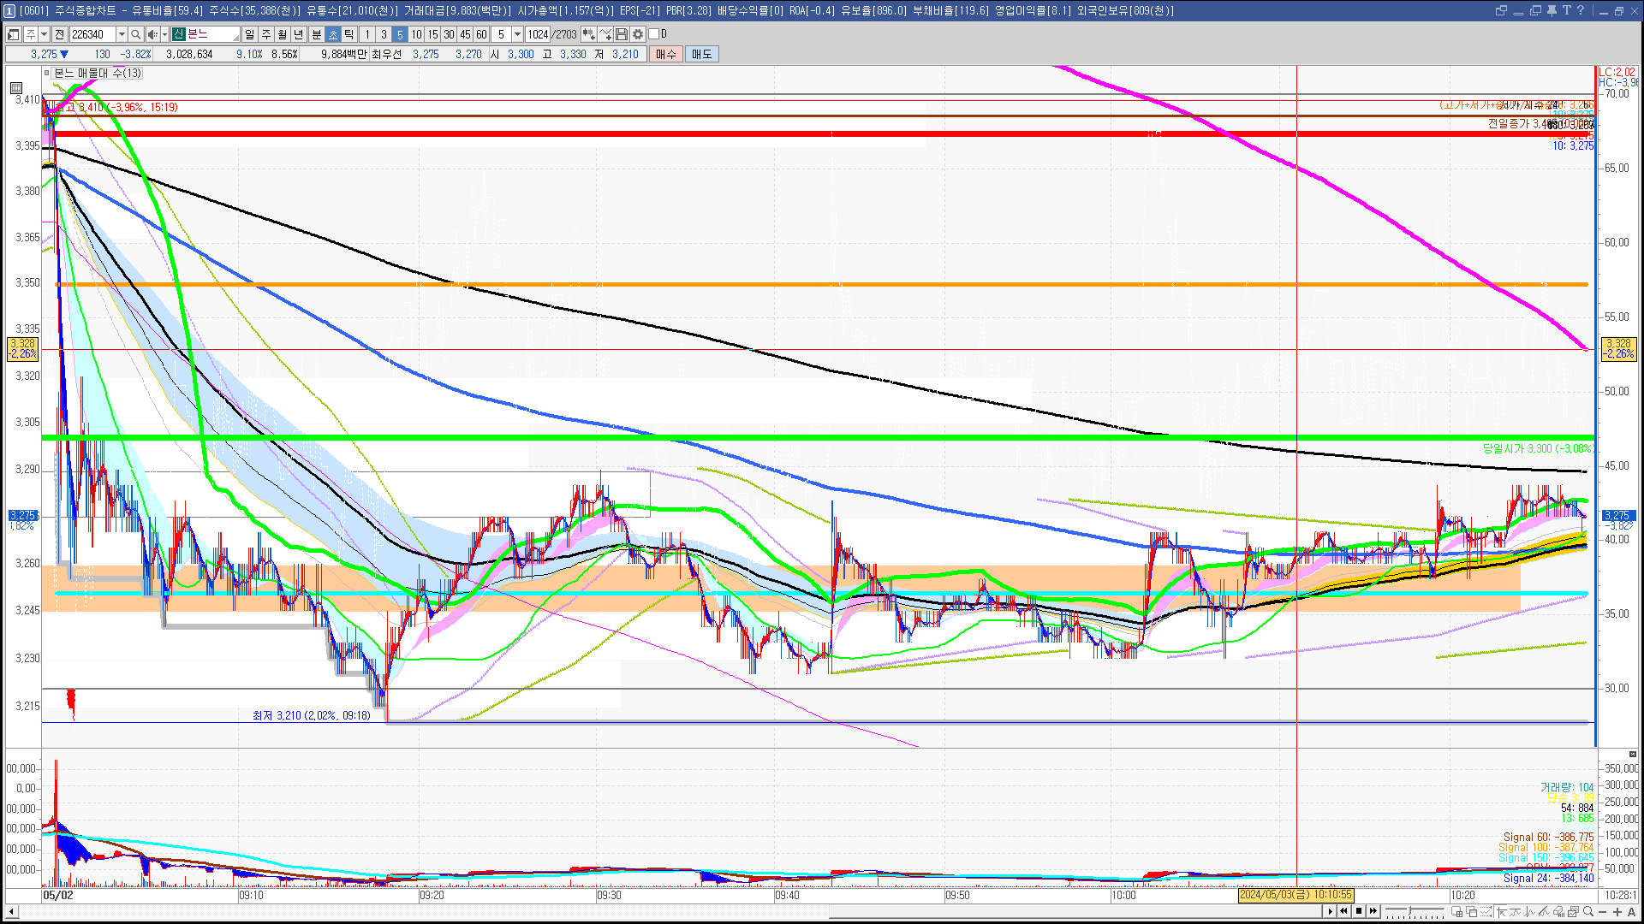The width and height of the screenshot is (1644, 924).
Task: Open the stock code search magnifier
Action: tap(135, 34)
